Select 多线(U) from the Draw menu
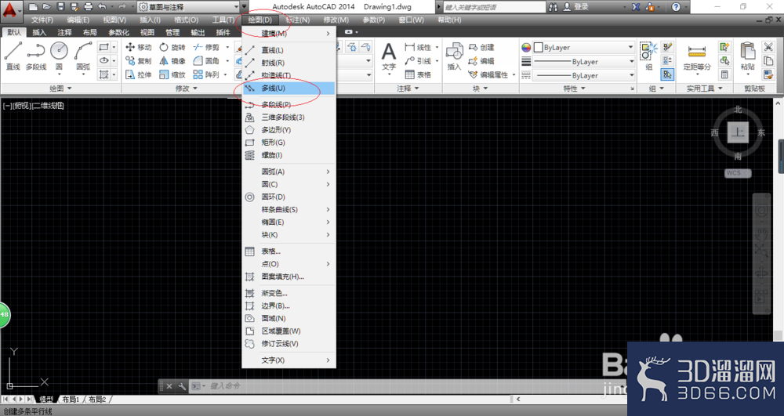Viewport: 784px width, 416px height. tap(289, 88)
